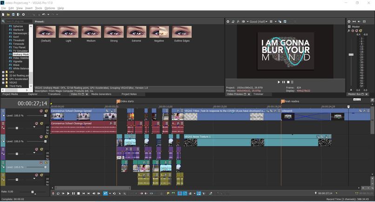Viewport: 375px width, 202px height.
Task: Click the Undo arrow icon
Action: pos(44,14)
